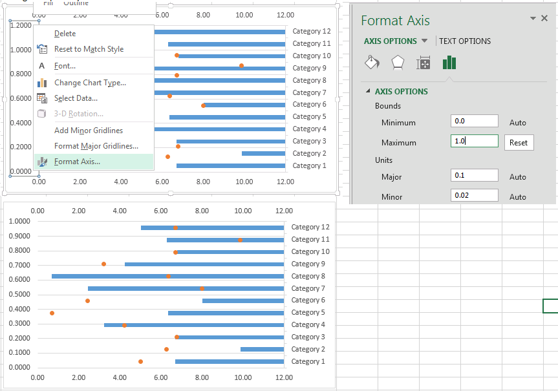
Task: Open the Size & Properties tab icon
Action: pos(423,63)
